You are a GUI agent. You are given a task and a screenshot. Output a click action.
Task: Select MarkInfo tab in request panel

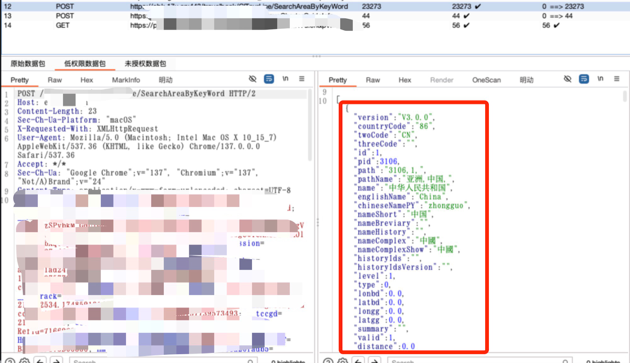point(126,80)
